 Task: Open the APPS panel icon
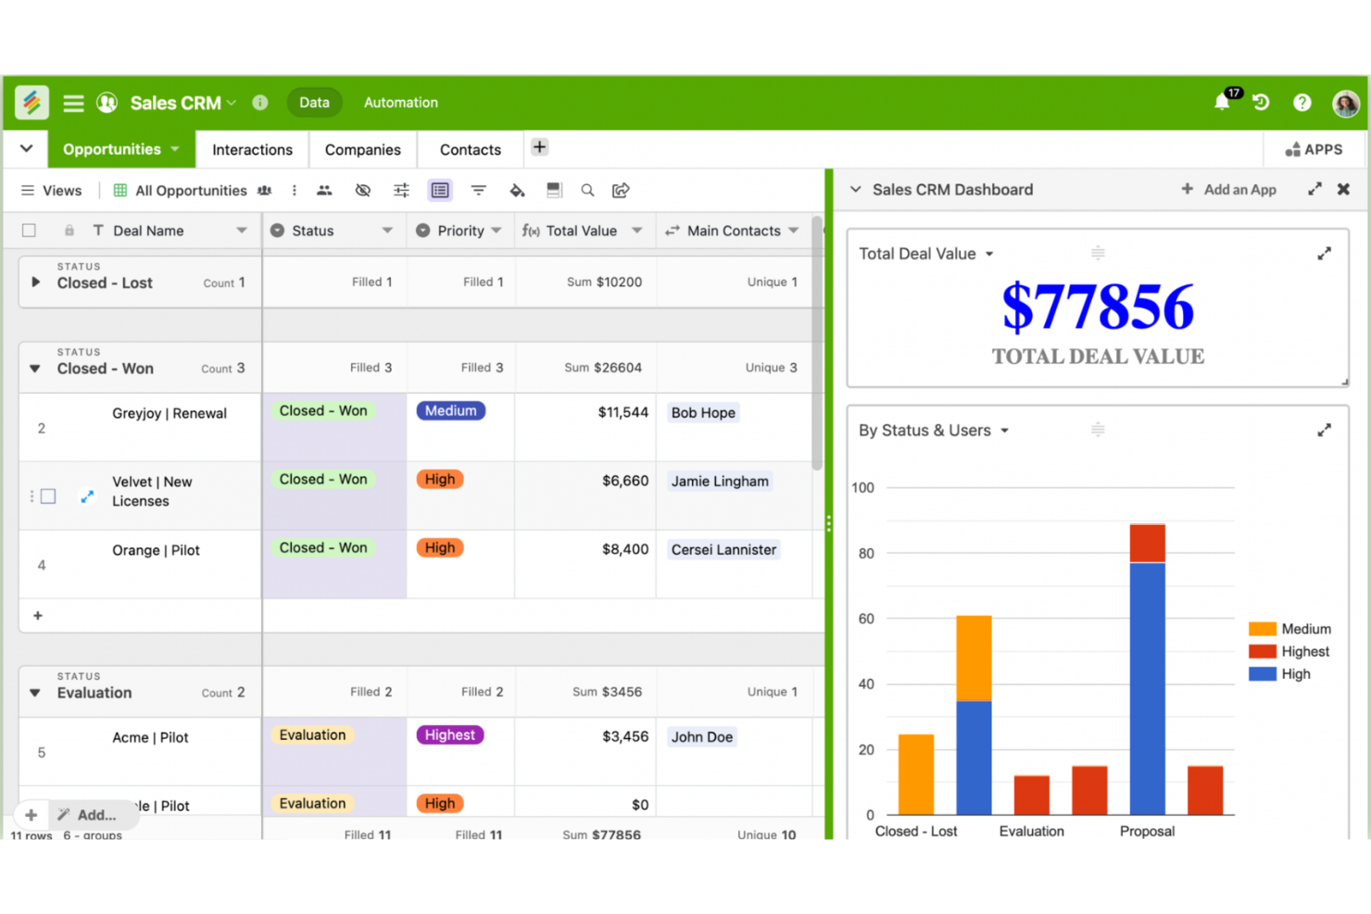click(1314, 148)
